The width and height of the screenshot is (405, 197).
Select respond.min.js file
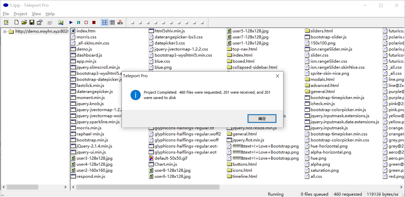pos(88,177)
